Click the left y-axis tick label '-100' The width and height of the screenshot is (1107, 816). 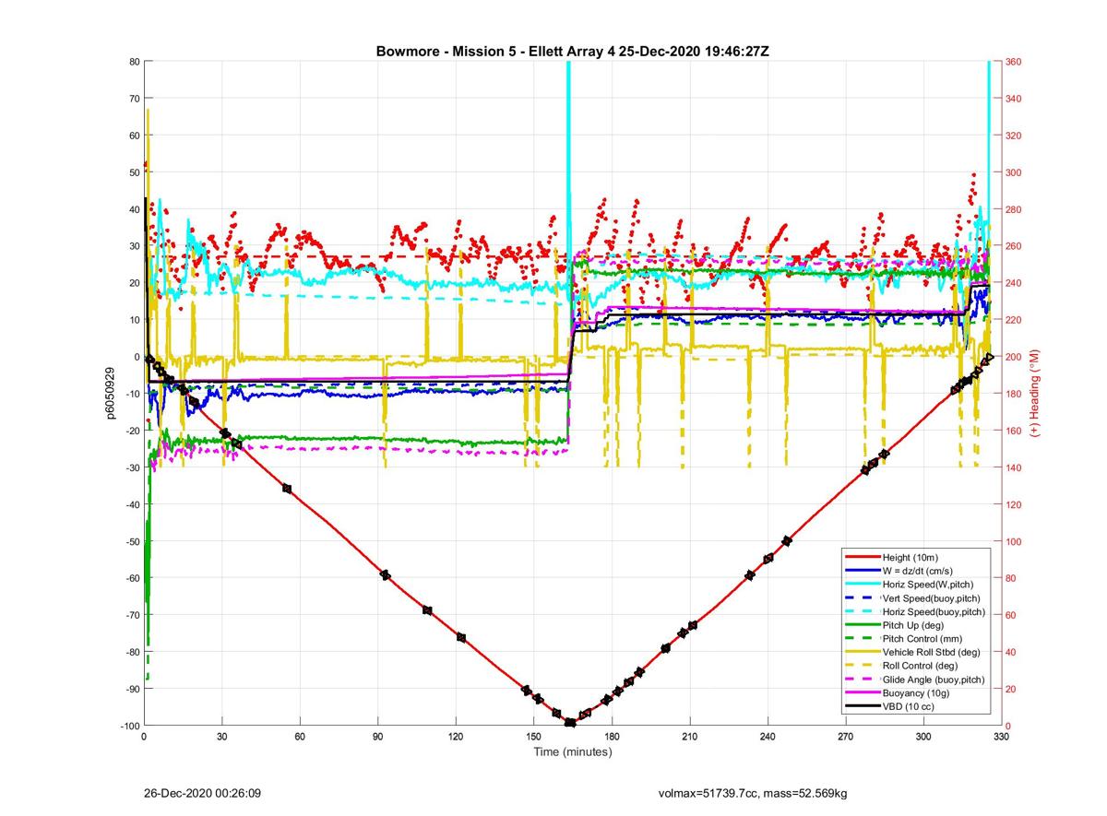coord(128,726)
